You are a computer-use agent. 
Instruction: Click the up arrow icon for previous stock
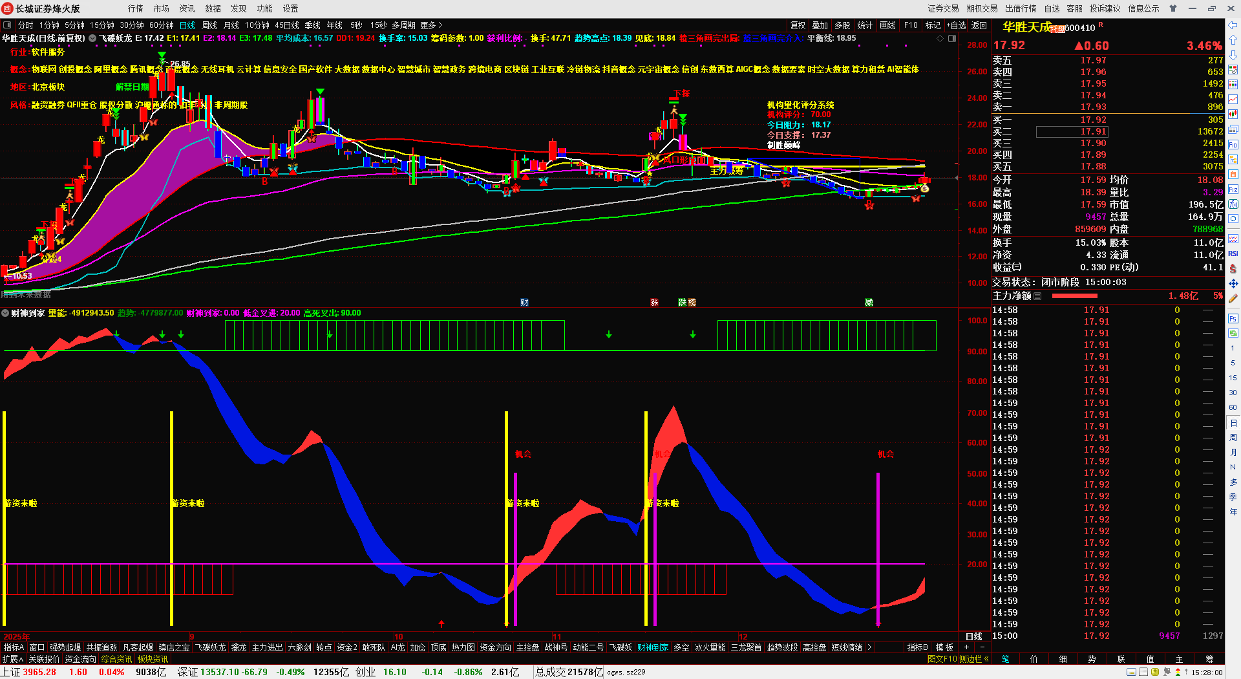(1233, 40)
